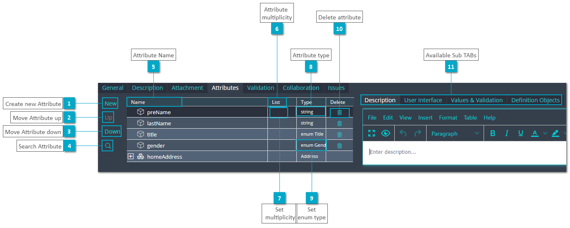Open the User Interface sub tab

(423, 100)
